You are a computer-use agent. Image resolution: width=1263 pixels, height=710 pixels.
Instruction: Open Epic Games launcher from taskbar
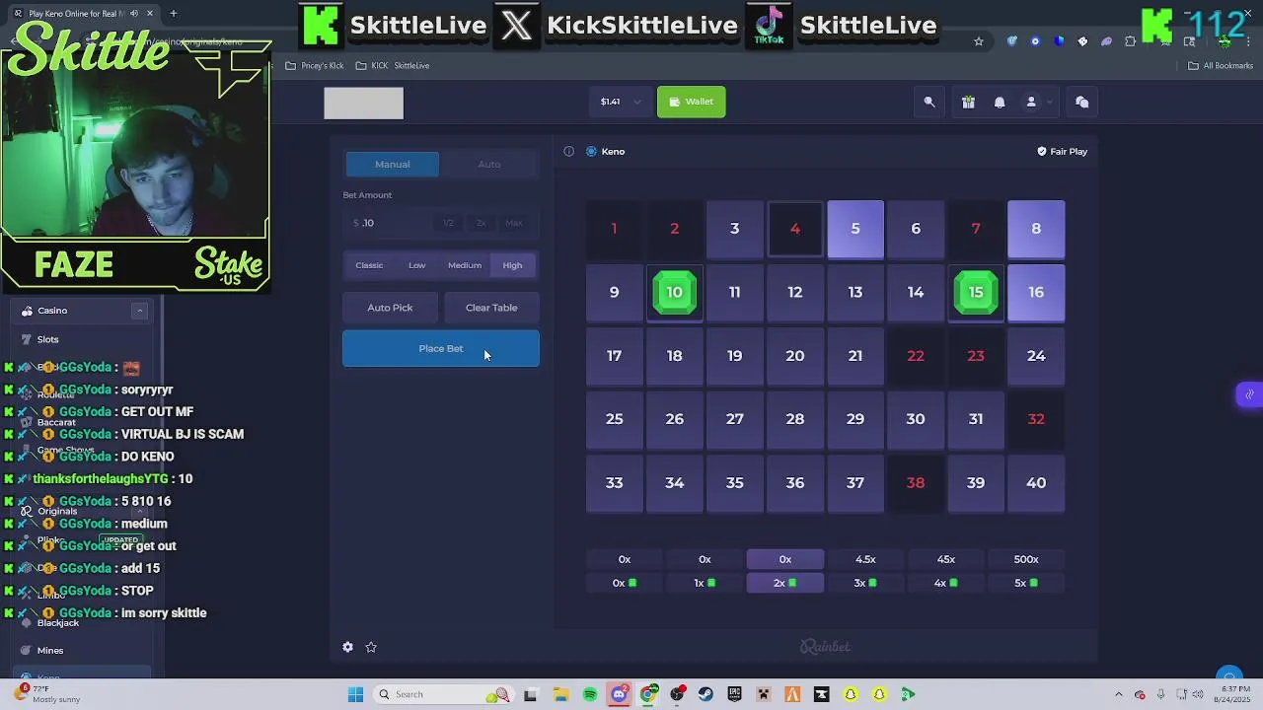coord(734,694)
